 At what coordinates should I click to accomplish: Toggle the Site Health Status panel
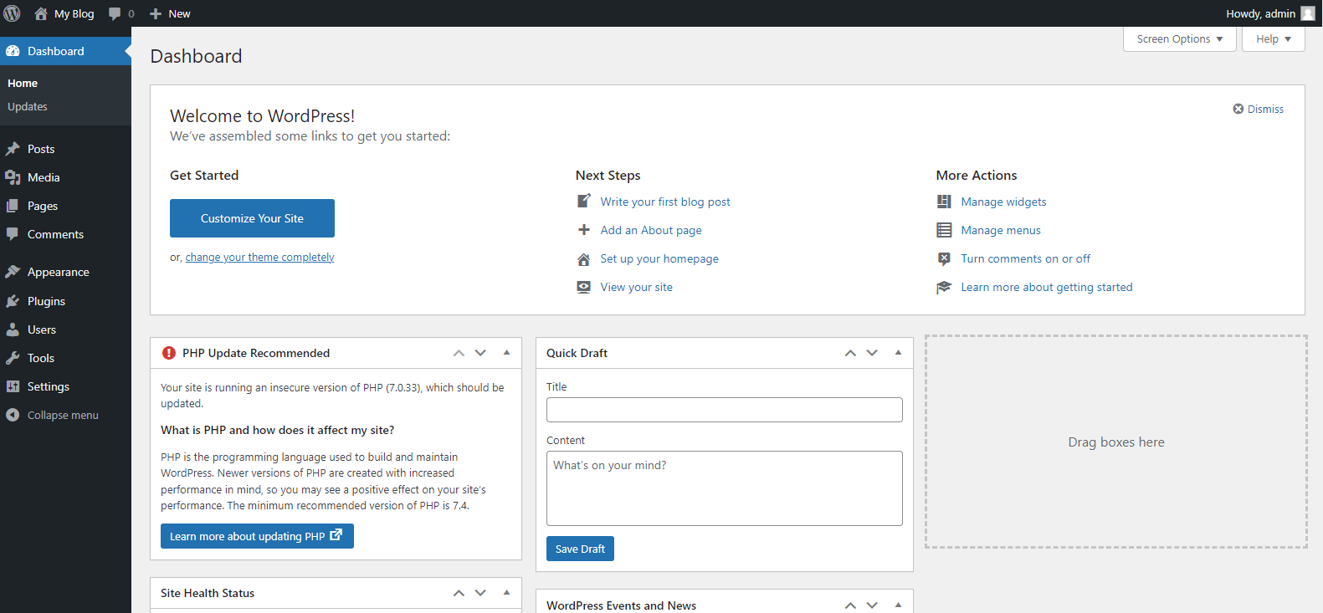point(506,593)
